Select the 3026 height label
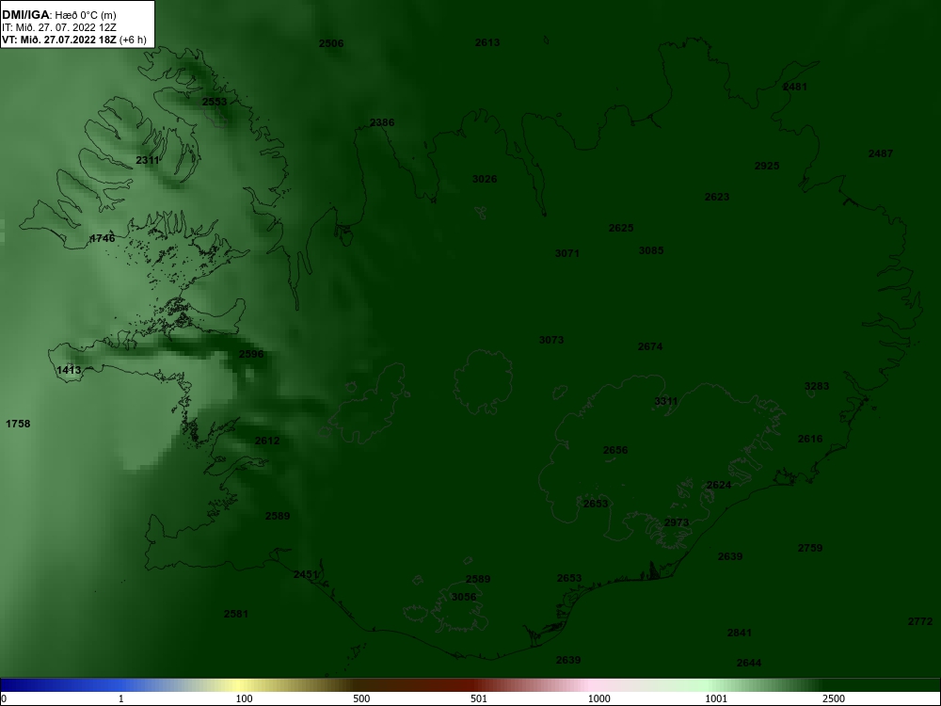This screenshot has width=941, height=706. pyautogui.click(x=485, y=179)
